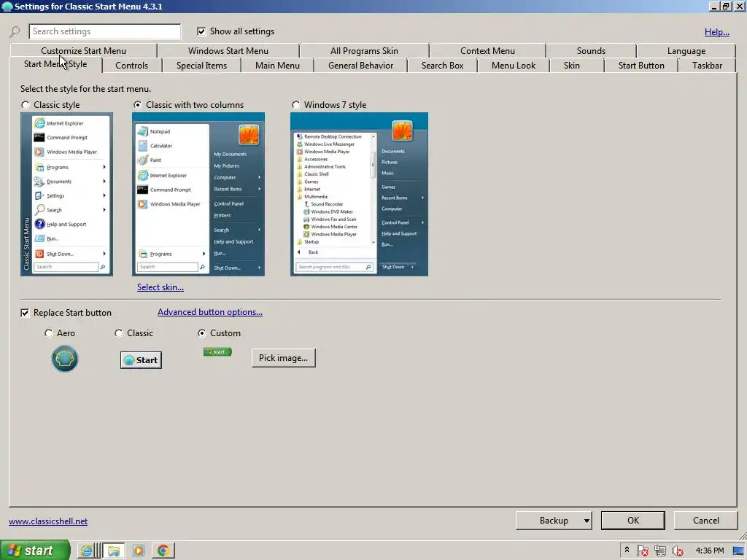Screen dimensions: 747x560
Task: Click the Cancel button
Action: tap(706, 521)
